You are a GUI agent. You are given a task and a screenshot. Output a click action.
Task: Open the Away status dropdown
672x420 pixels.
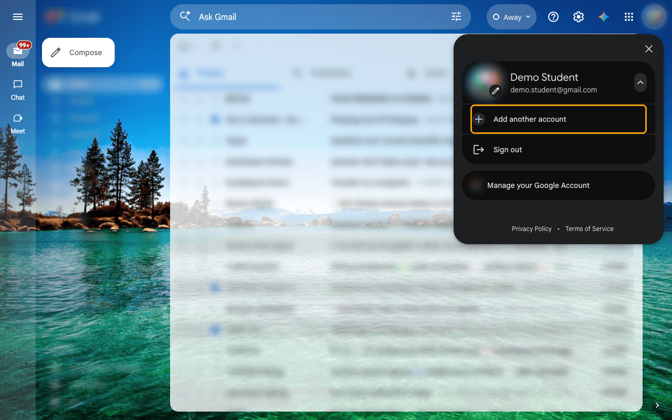(511, 17)
